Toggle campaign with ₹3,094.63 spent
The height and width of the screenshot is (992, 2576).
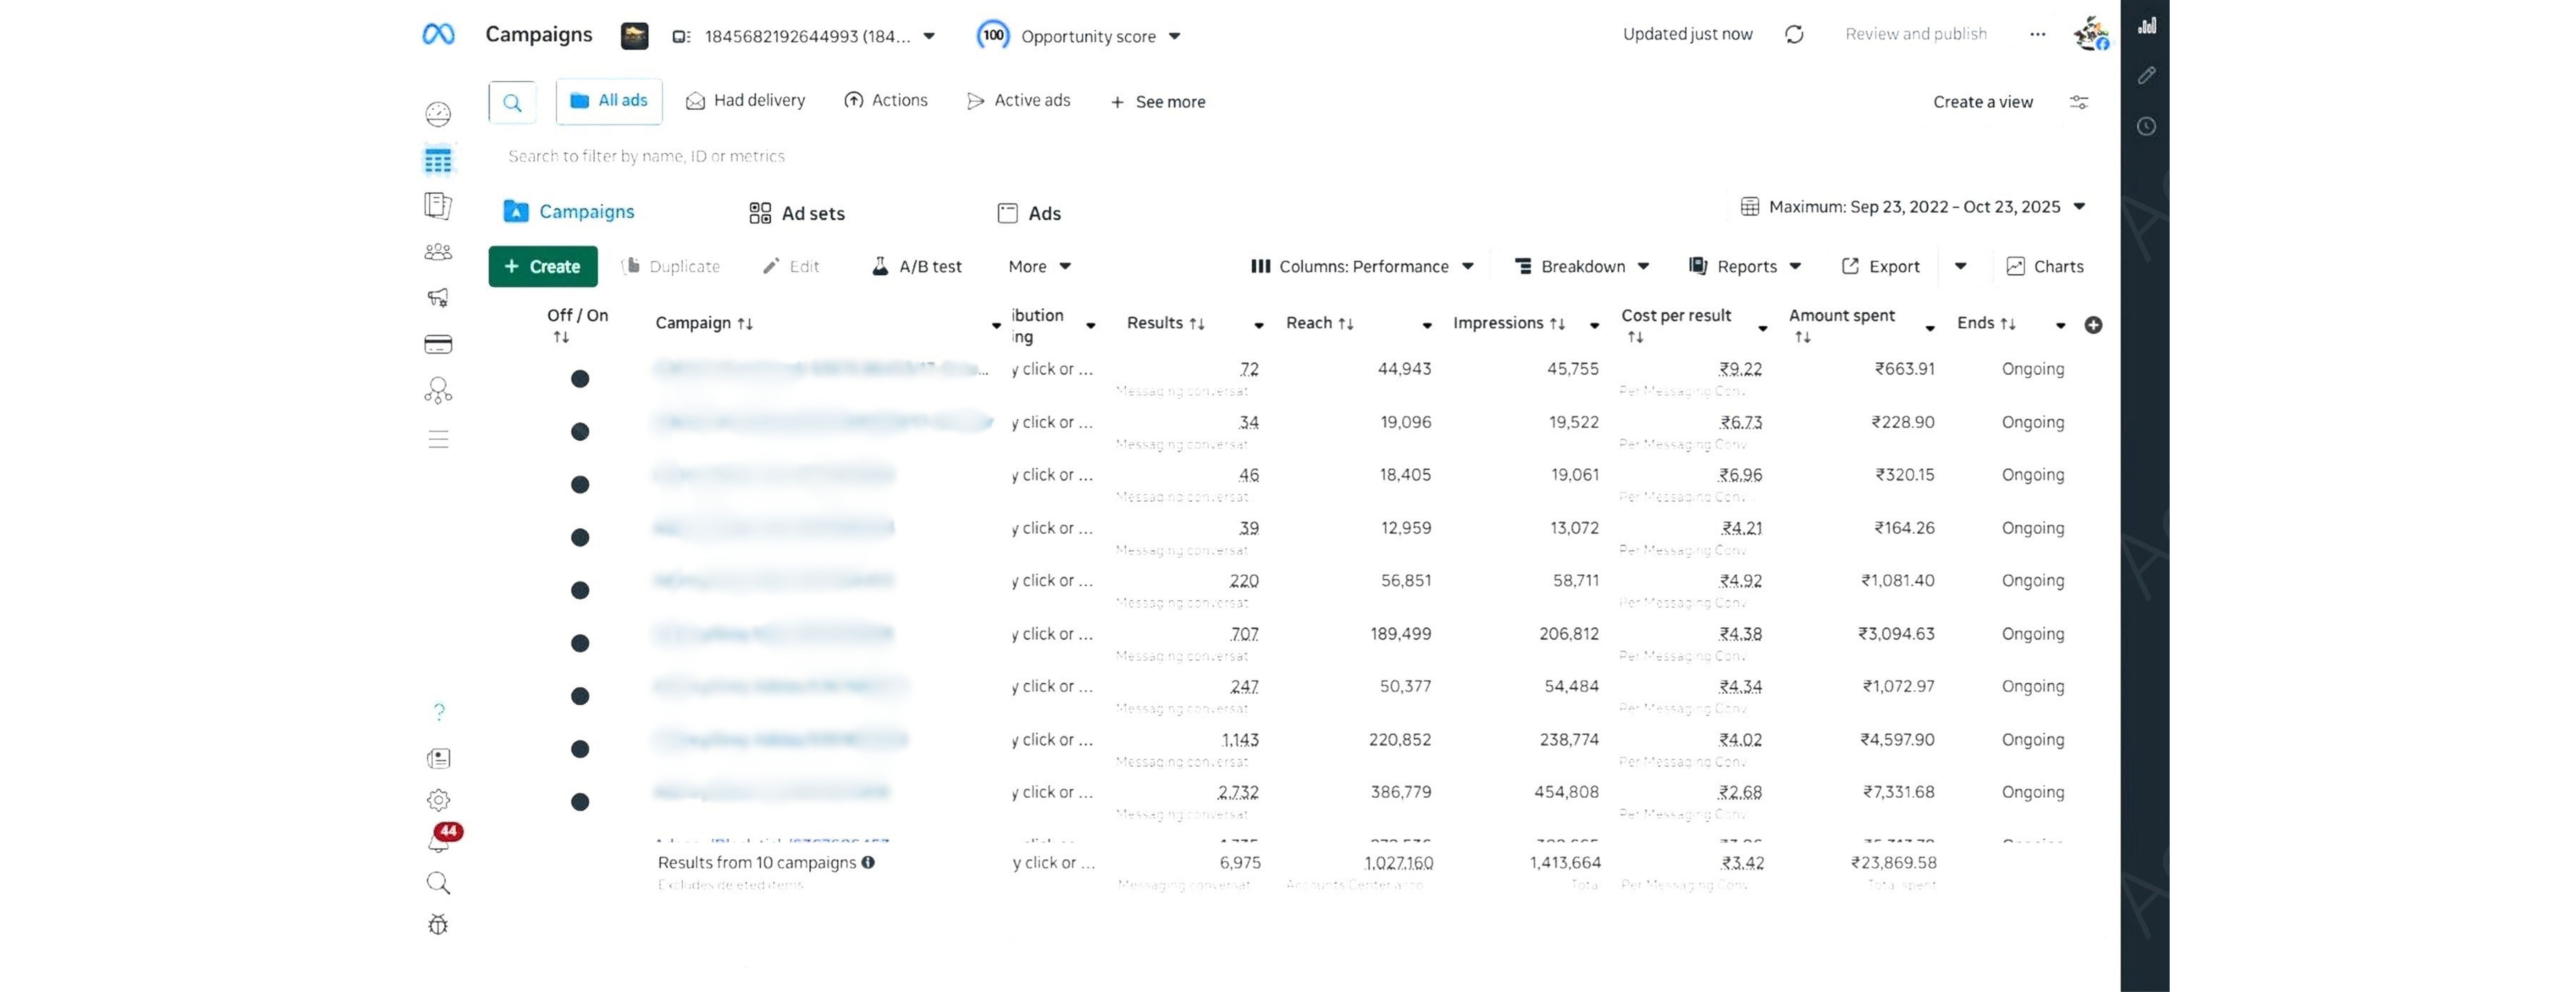(x=580, y=644)
